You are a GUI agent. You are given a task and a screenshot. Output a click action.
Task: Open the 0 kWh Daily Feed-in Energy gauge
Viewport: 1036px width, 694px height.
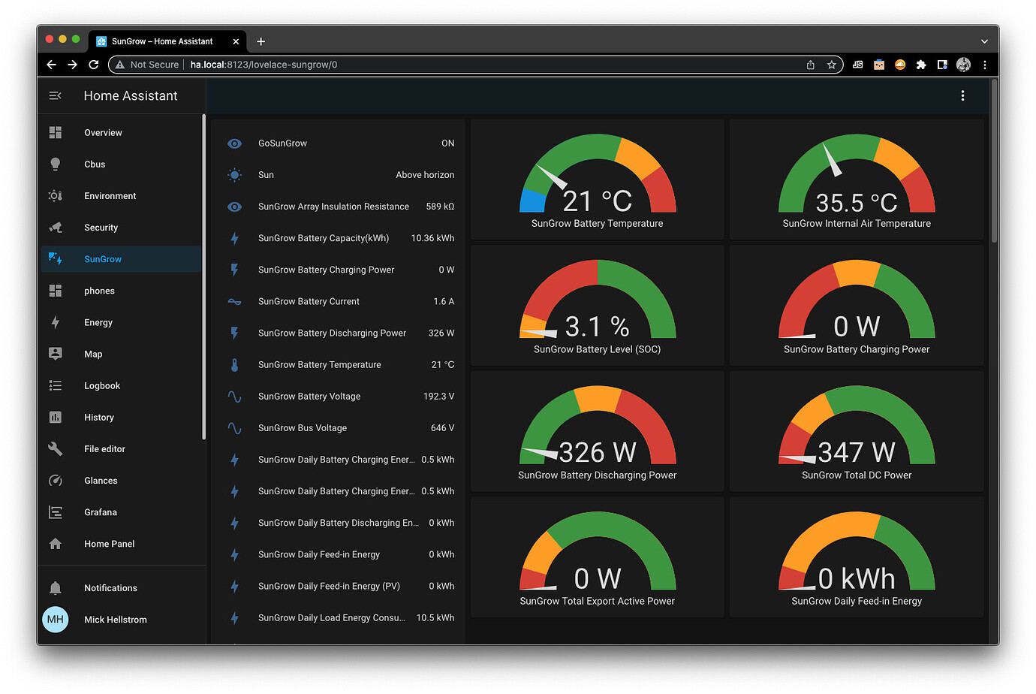point(857,557)
